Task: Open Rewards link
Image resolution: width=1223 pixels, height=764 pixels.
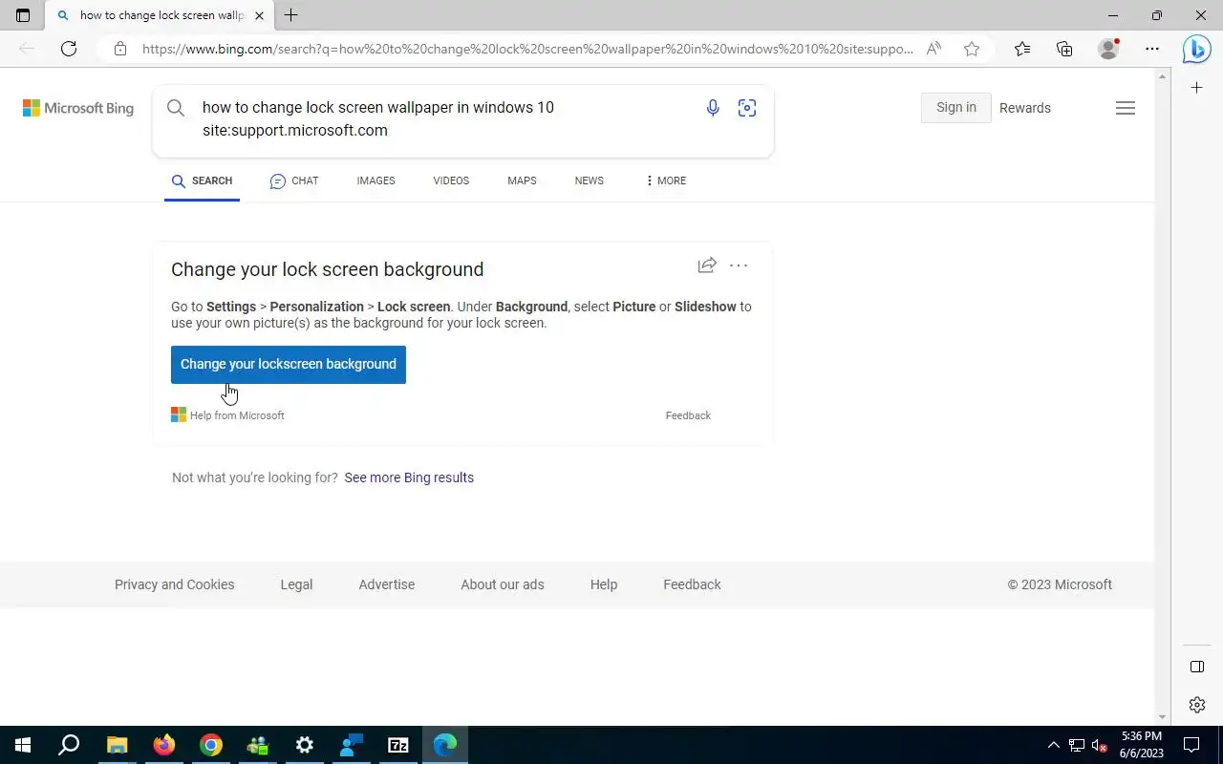Action: click(1025, 108)
